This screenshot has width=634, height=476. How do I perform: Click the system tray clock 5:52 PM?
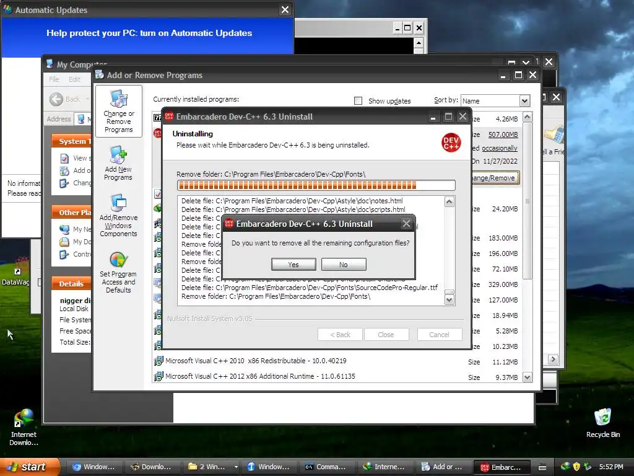(611, 467)
